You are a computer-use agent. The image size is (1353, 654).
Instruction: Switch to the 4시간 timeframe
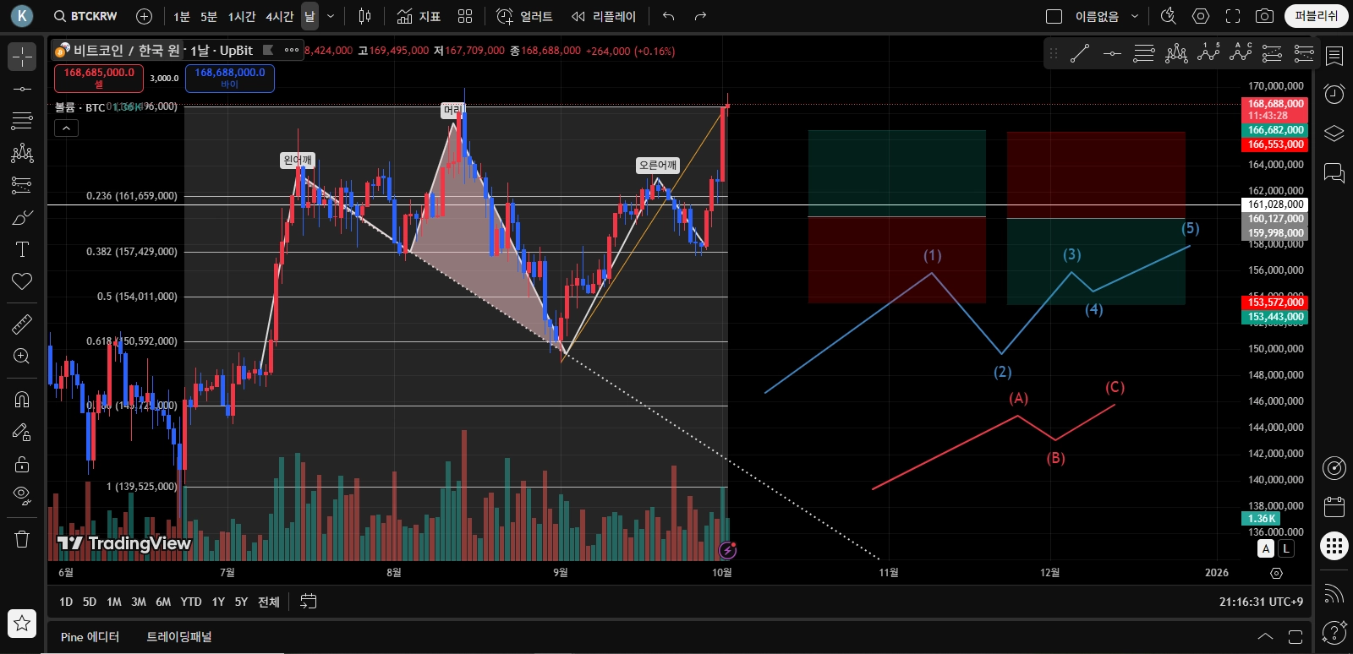click(x=279, y=16)
